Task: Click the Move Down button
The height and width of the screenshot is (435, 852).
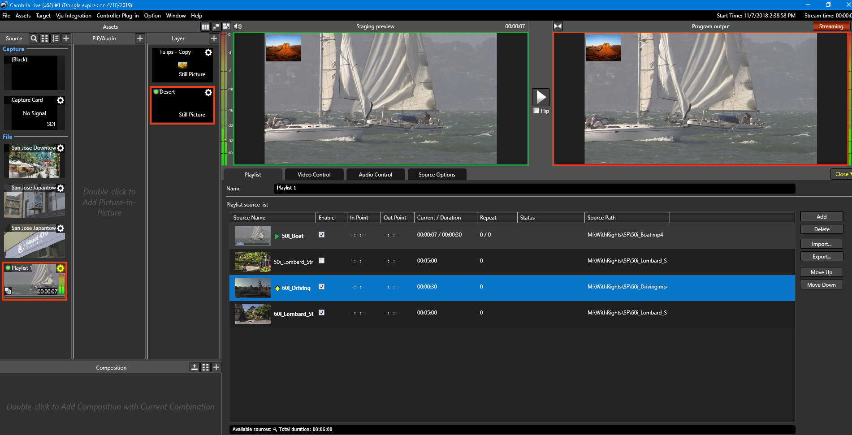Action: 821,285
